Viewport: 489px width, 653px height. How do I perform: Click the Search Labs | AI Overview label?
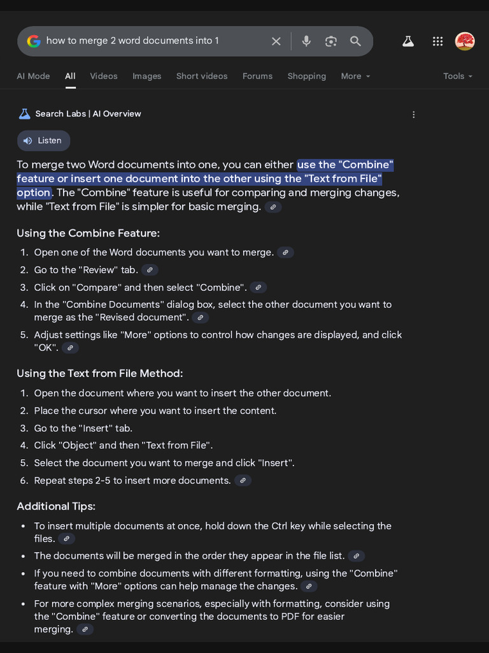(88, 114)
